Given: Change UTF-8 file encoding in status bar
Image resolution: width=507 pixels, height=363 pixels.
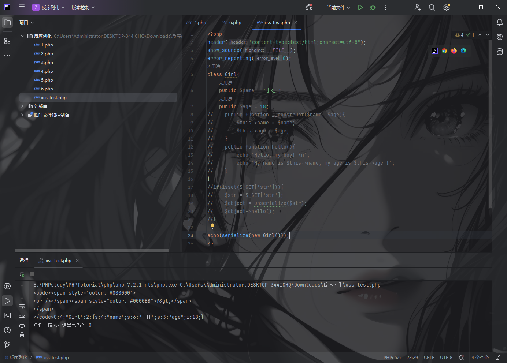Looking at the screenshot, I should pos(446,358).
